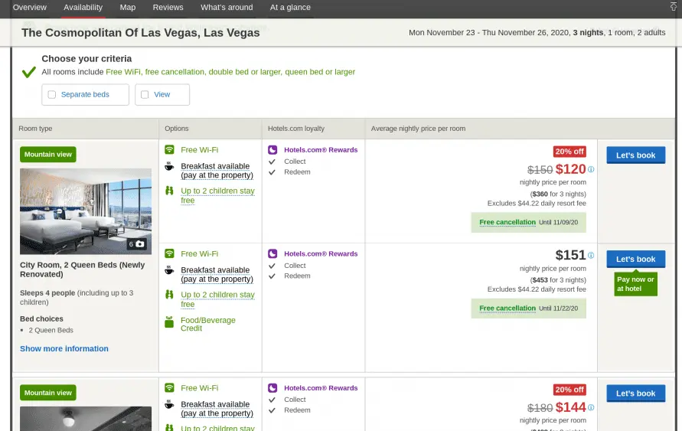This screenshot has height=431, width=682.
Task: Click the 20% off badge above $120
Action: pyautogui.click(x=569, y=152)
